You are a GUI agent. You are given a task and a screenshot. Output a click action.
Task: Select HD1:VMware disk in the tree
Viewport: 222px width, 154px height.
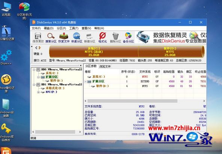click(61, 84)
